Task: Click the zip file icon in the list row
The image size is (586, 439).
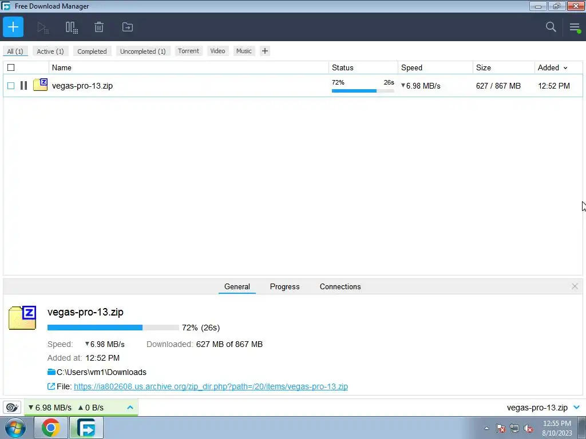Action: tap(41, 85)
